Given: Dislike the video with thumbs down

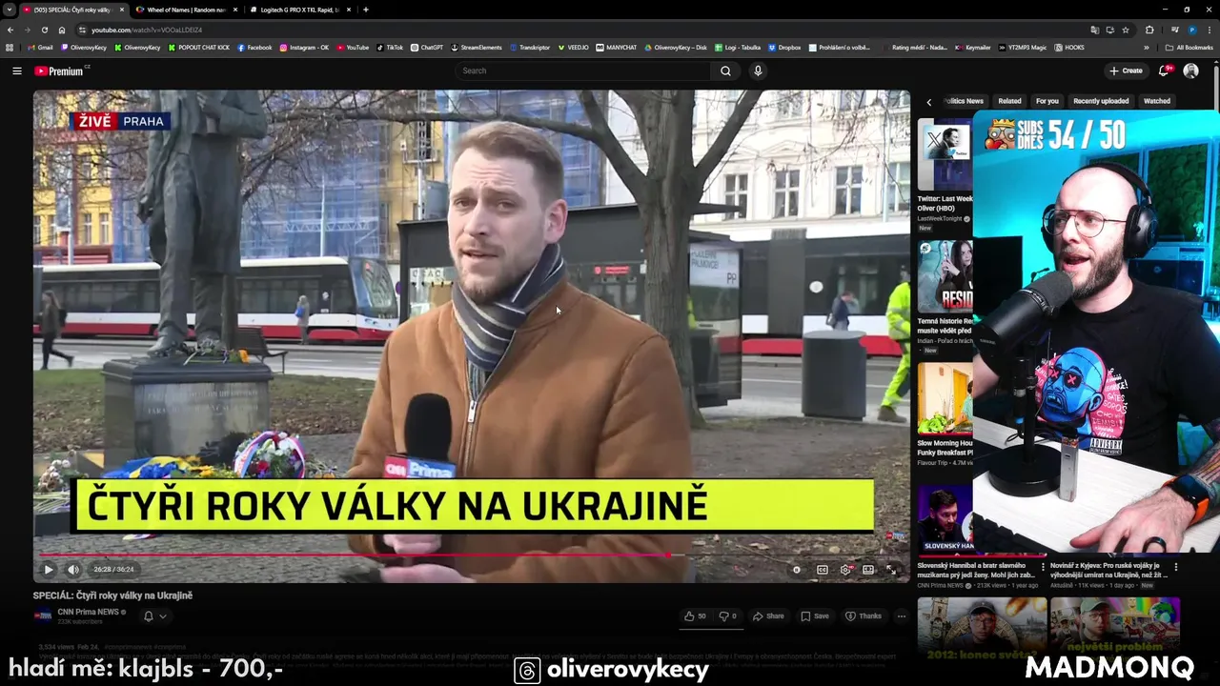Looking at the screenshot, I should (727, 616).
